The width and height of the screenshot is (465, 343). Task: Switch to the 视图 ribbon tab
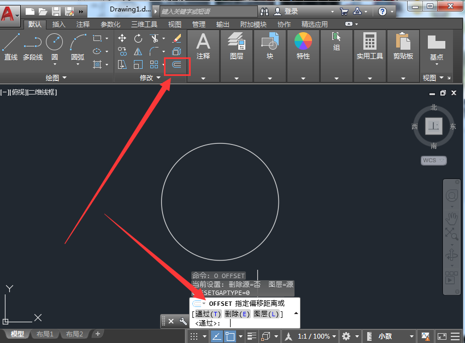click(174, 25)
